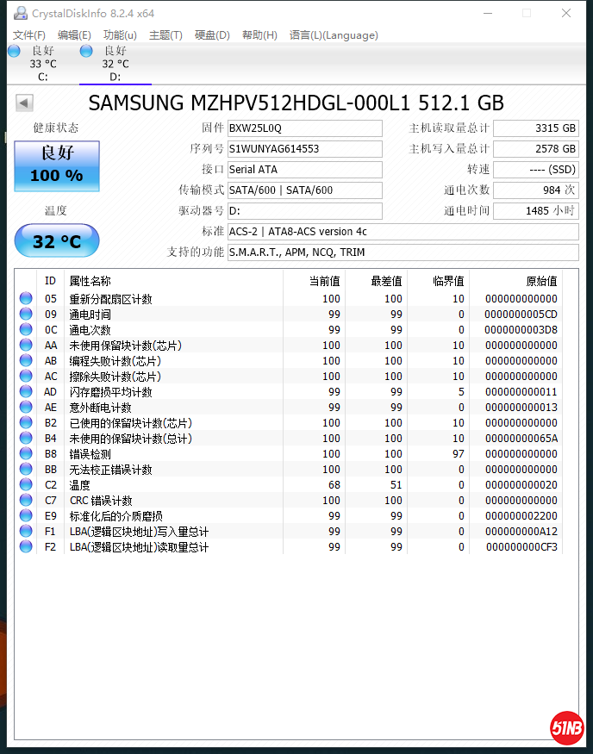The image size is (593, 754).
Task: Select the C: drive status orb
Action: click(x=14, y=52)
